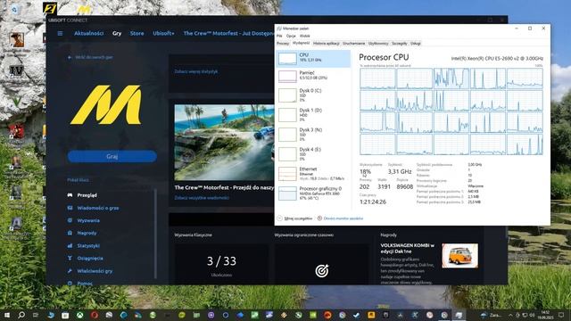This screenshot has height=321, width=571.
Task: Switch to Procesy tab in Task Manager
Action: click(283, 44)
